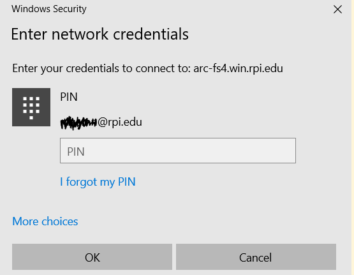Screen dimensions: 354x275
Task: Expand More choices for sign-in options
Action: pyautogui.click(x=45, y=221)
